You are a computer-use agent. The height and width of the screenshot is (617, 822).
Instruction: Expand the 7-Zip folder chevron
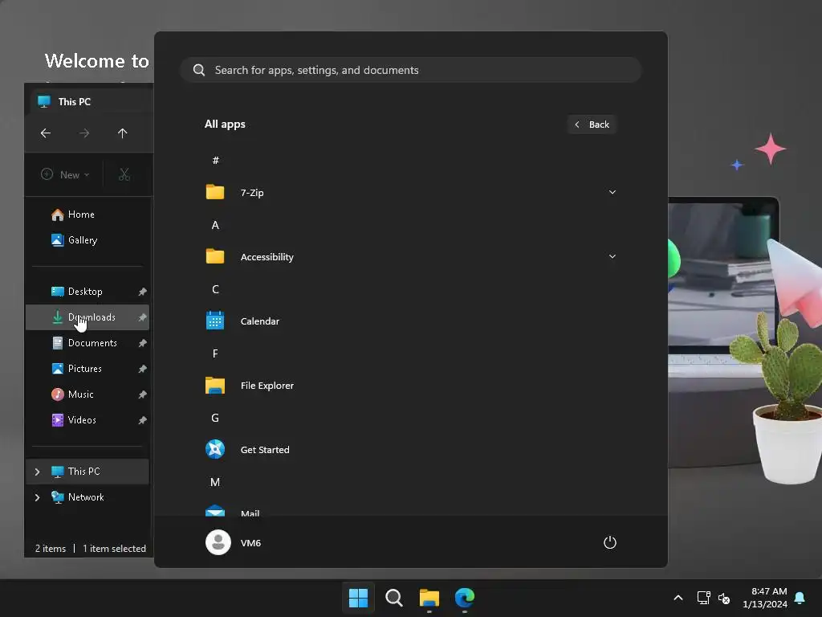click(x=612, y=193)
